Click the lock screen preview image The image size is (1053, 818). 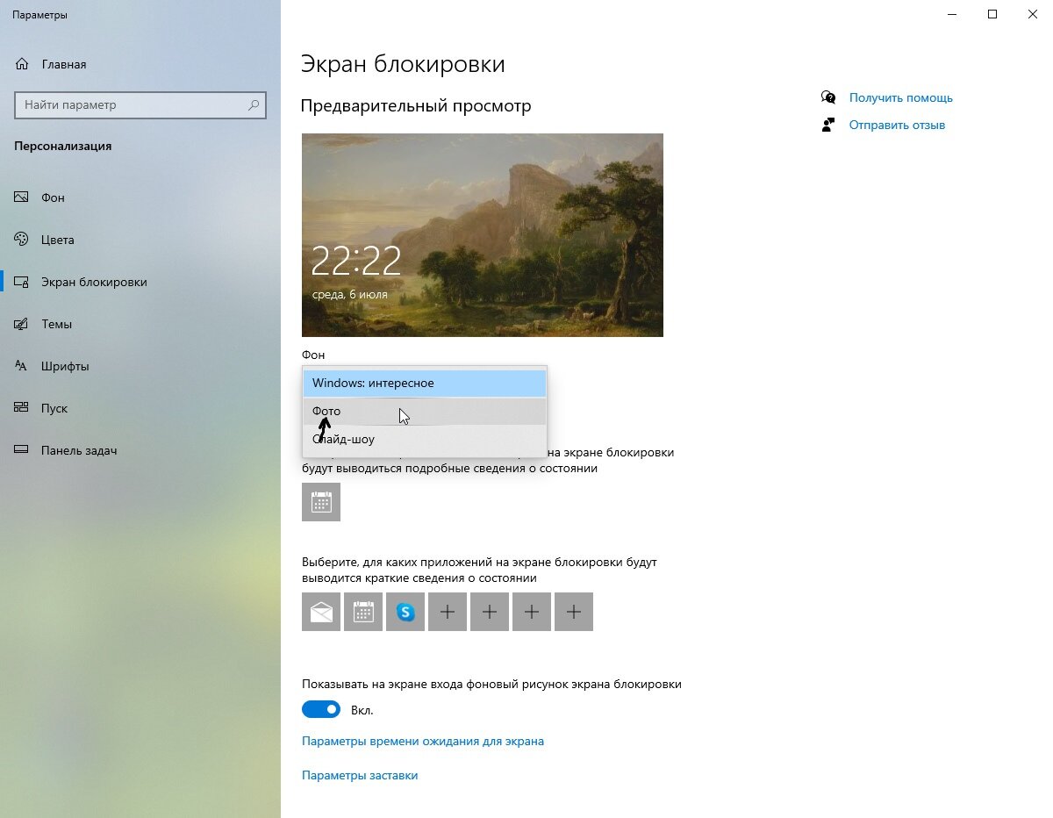(483, 235)
